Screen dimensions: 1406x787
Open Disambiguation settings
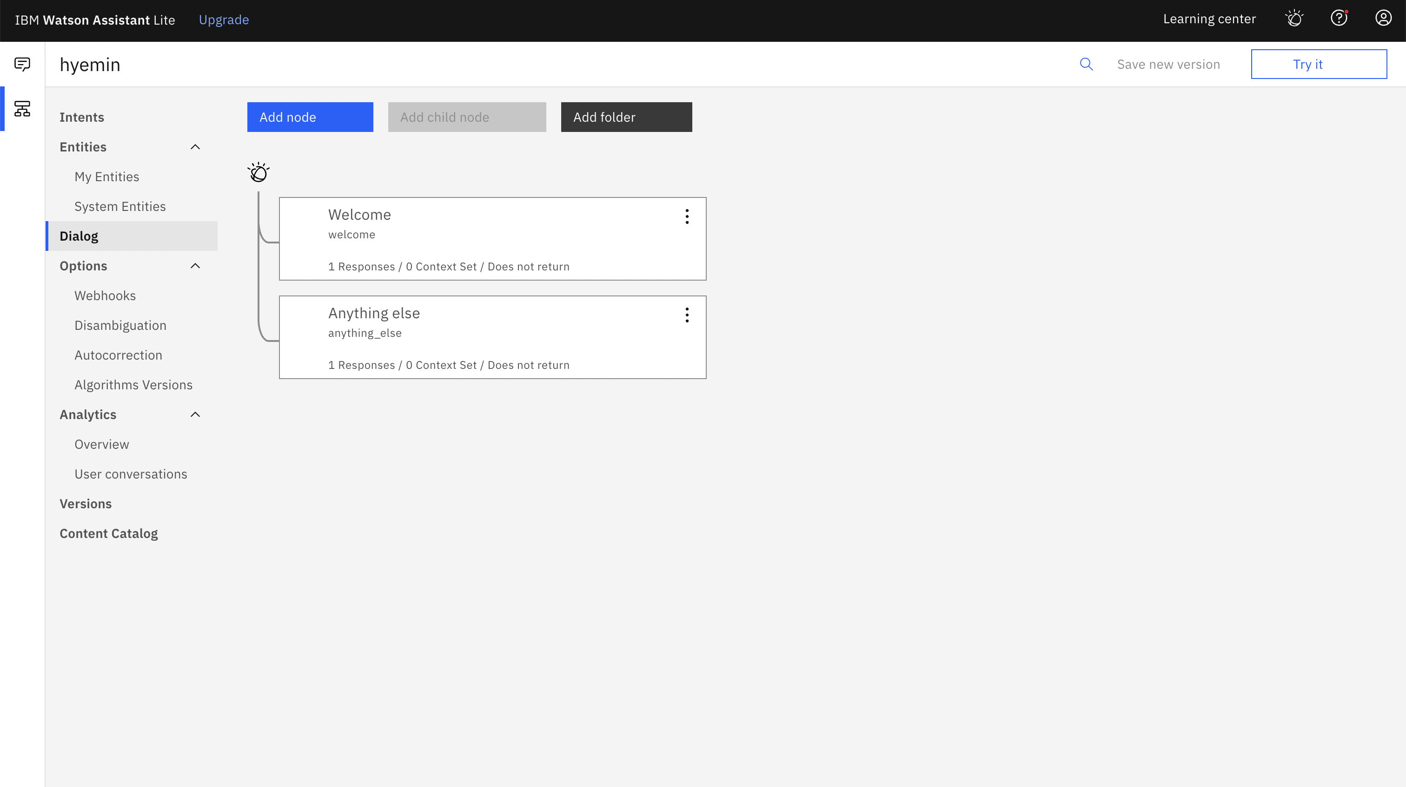click(x=120, y=325)
